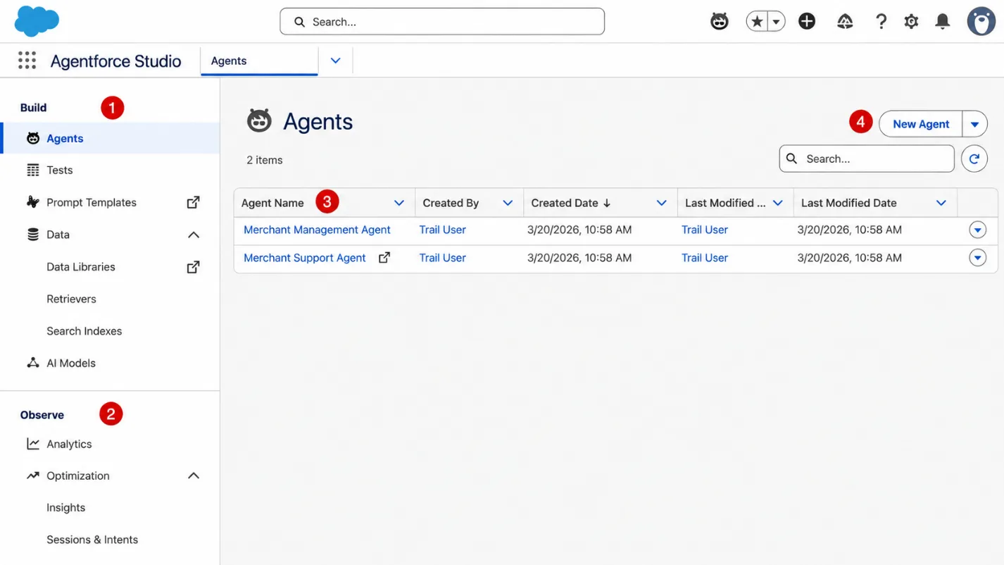Click external link icon beside Data Libraries

click(193, 267)
